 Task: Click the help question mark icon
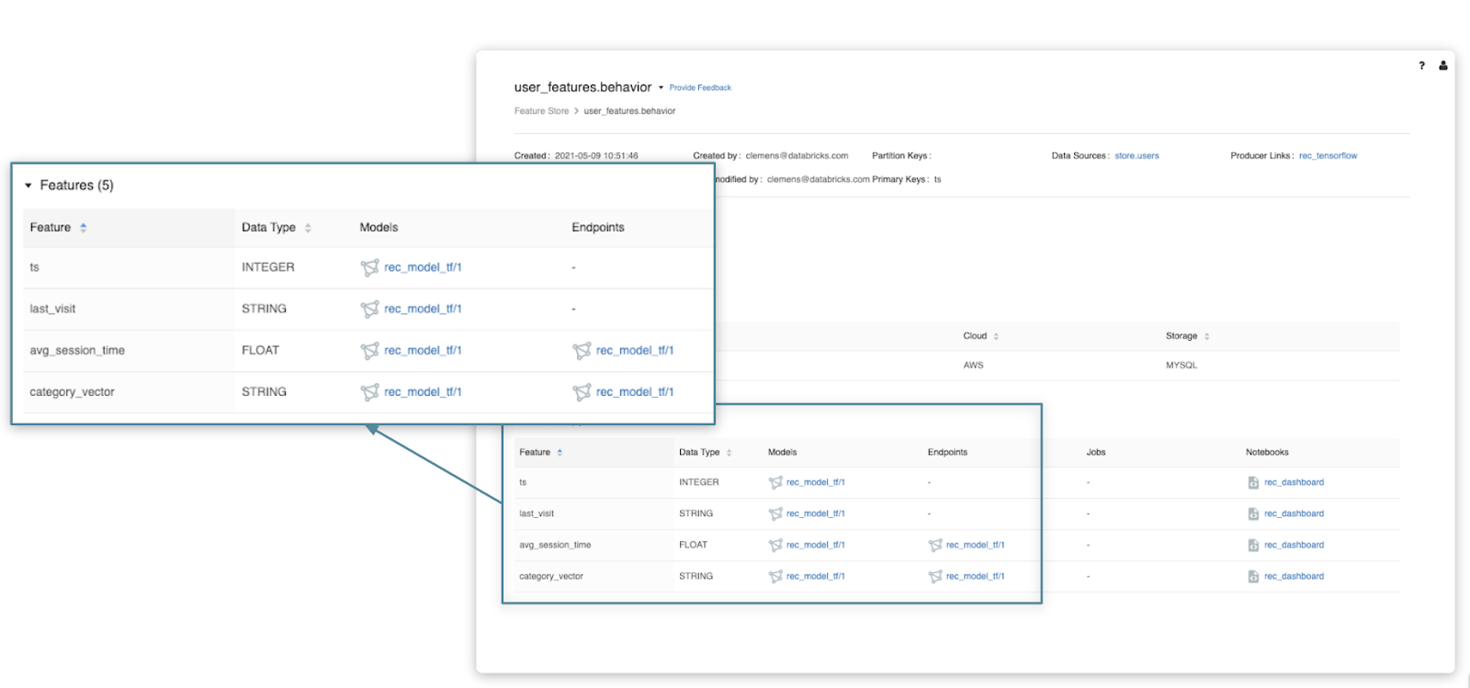coord(1421,65)
